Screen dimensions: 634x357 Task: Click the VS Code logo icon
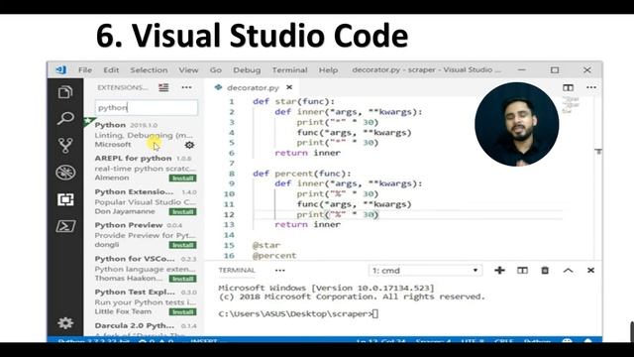[61, 69]
